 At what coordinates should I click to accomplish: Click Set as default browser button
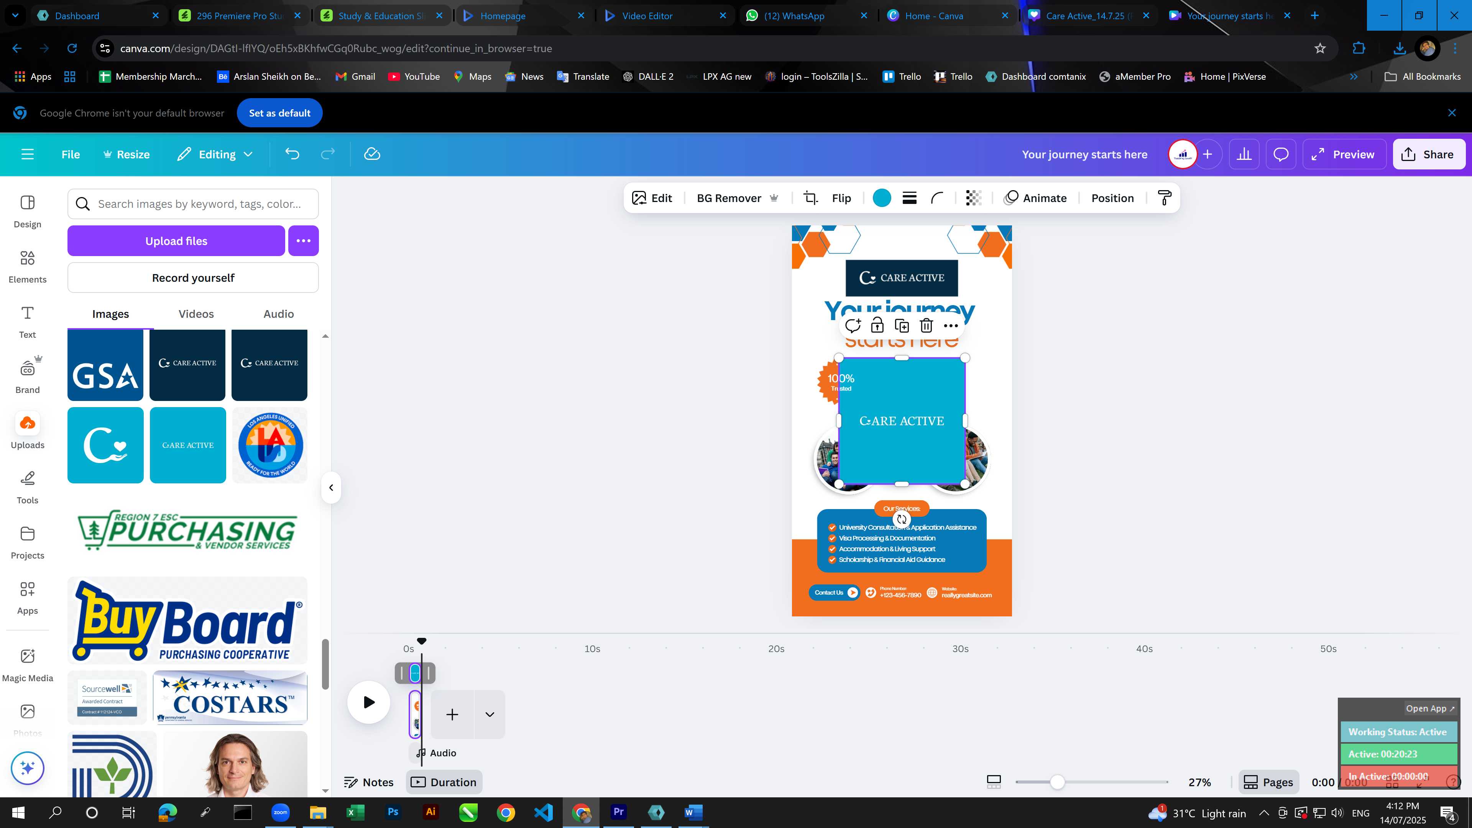coord(279,113)
